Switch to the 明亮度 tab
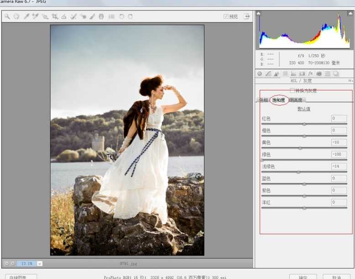 297,100
